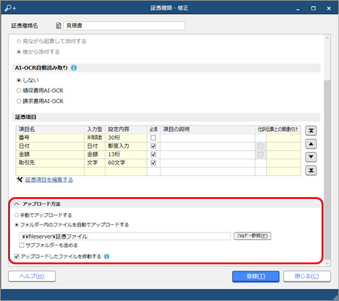
Task: Click the 13桁 setting cell
Action: pos(126,154)
